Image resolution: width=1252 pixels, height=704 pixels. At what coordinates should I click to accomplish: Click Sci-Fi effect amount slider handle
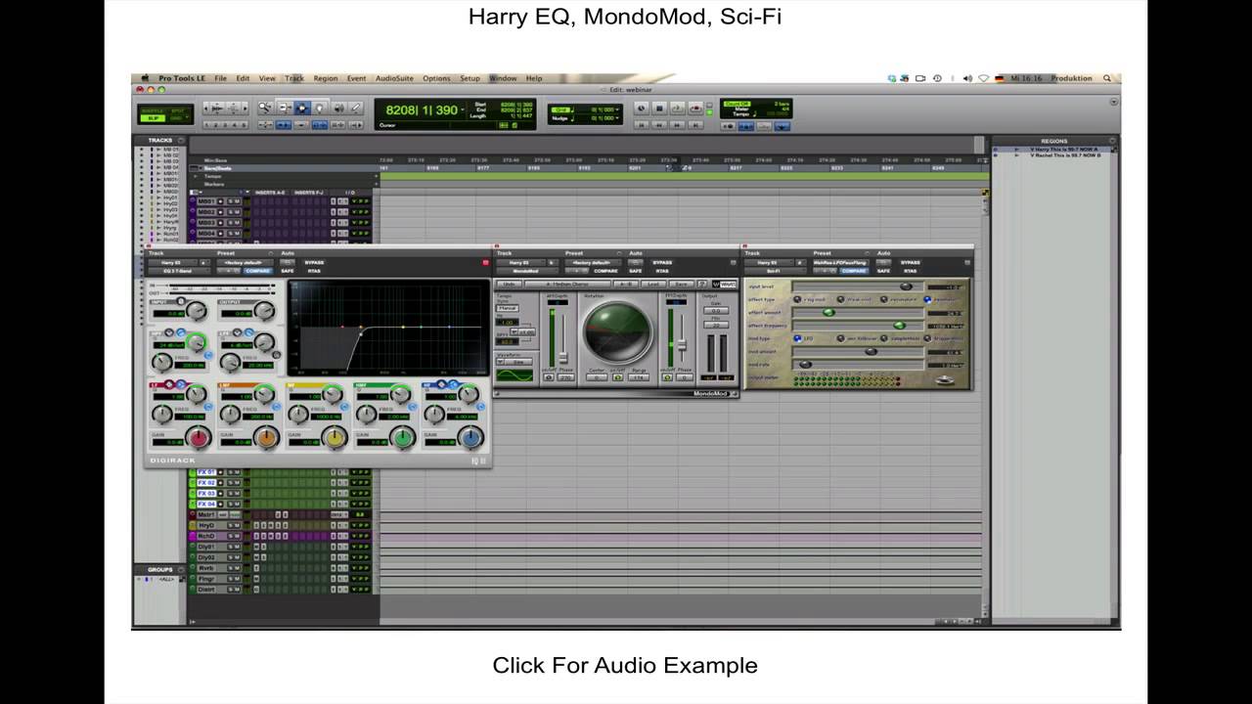(828, 312)
